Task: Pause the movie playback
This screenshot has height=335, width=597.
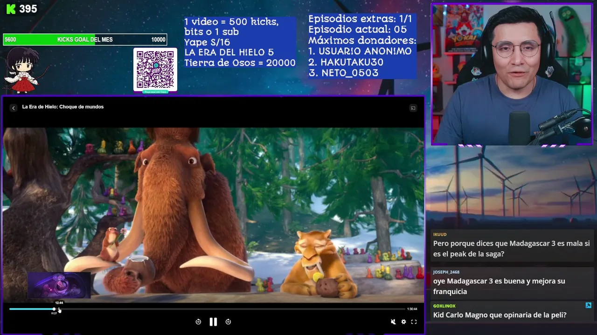Action: 213,322
